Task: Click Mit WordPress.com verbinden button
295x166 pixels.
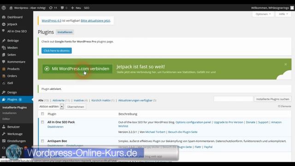Action: click(77, 69)
